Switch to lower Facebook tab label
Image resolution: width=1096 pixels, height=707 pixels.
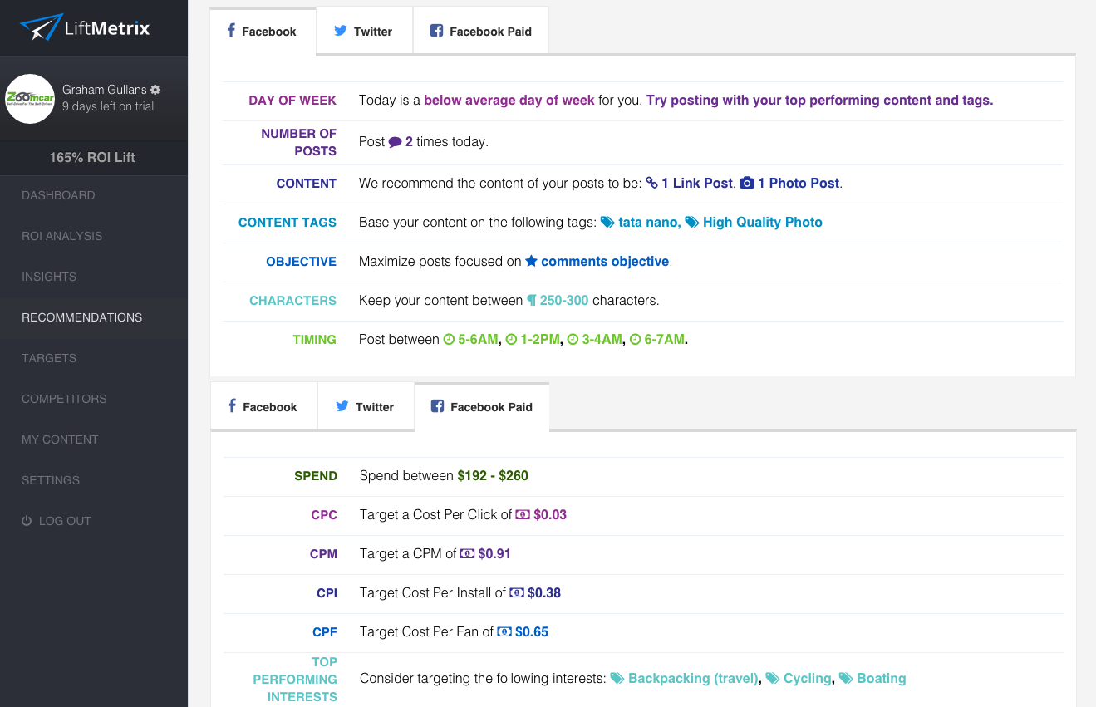click(270, 407)
